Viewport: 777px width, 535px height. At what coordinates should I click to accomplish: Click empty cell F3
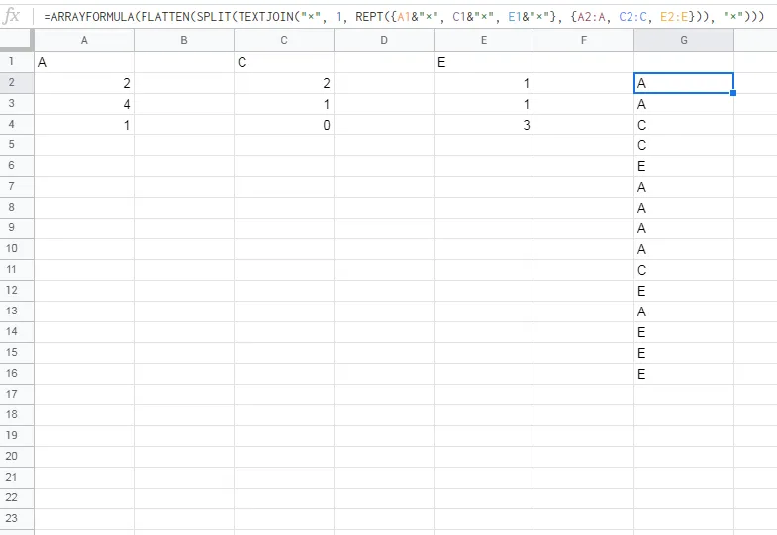click(584, 104)
